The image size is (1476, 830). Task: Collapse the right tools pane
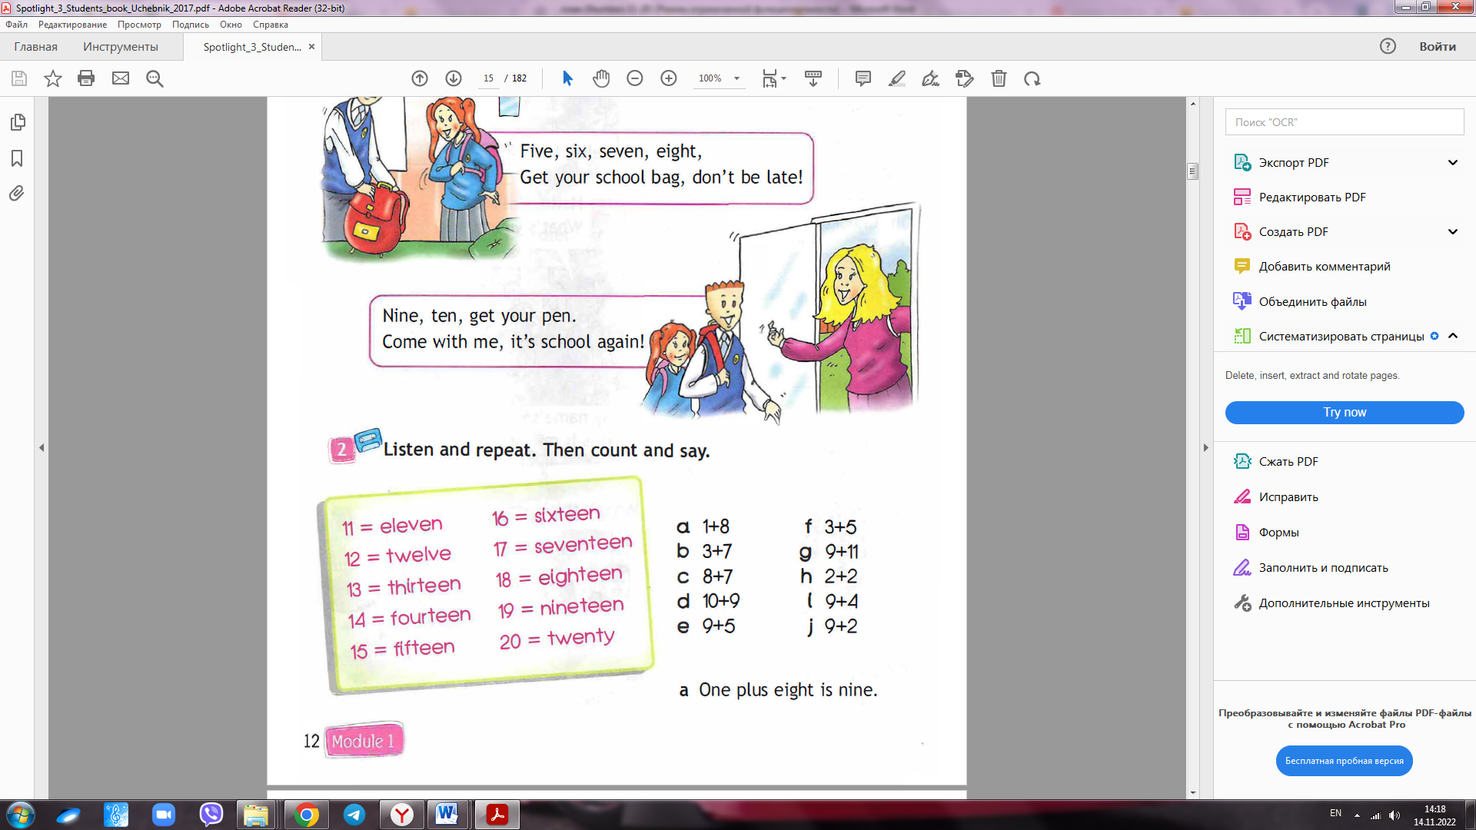tap(1205, 447)
